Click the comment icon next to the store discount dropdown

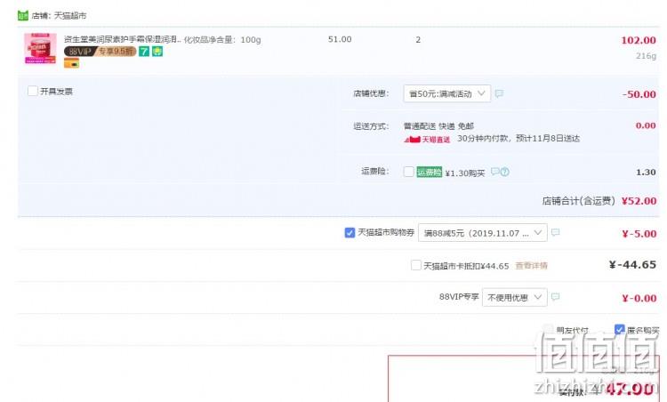click(499, 93)
